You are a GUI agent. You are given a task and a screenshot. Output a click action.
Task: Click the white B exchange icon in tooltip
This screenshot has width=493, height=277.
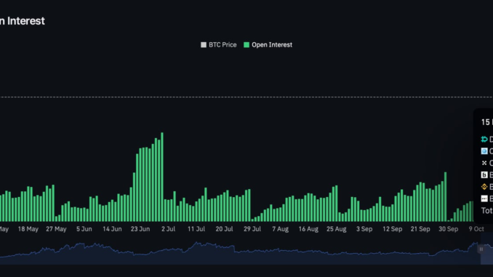click(x=484, y=174)
